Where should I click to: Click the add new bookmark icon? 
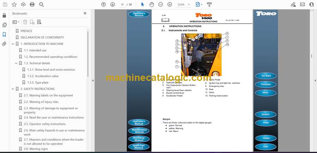pyautogui.click(x=32, y=22)
